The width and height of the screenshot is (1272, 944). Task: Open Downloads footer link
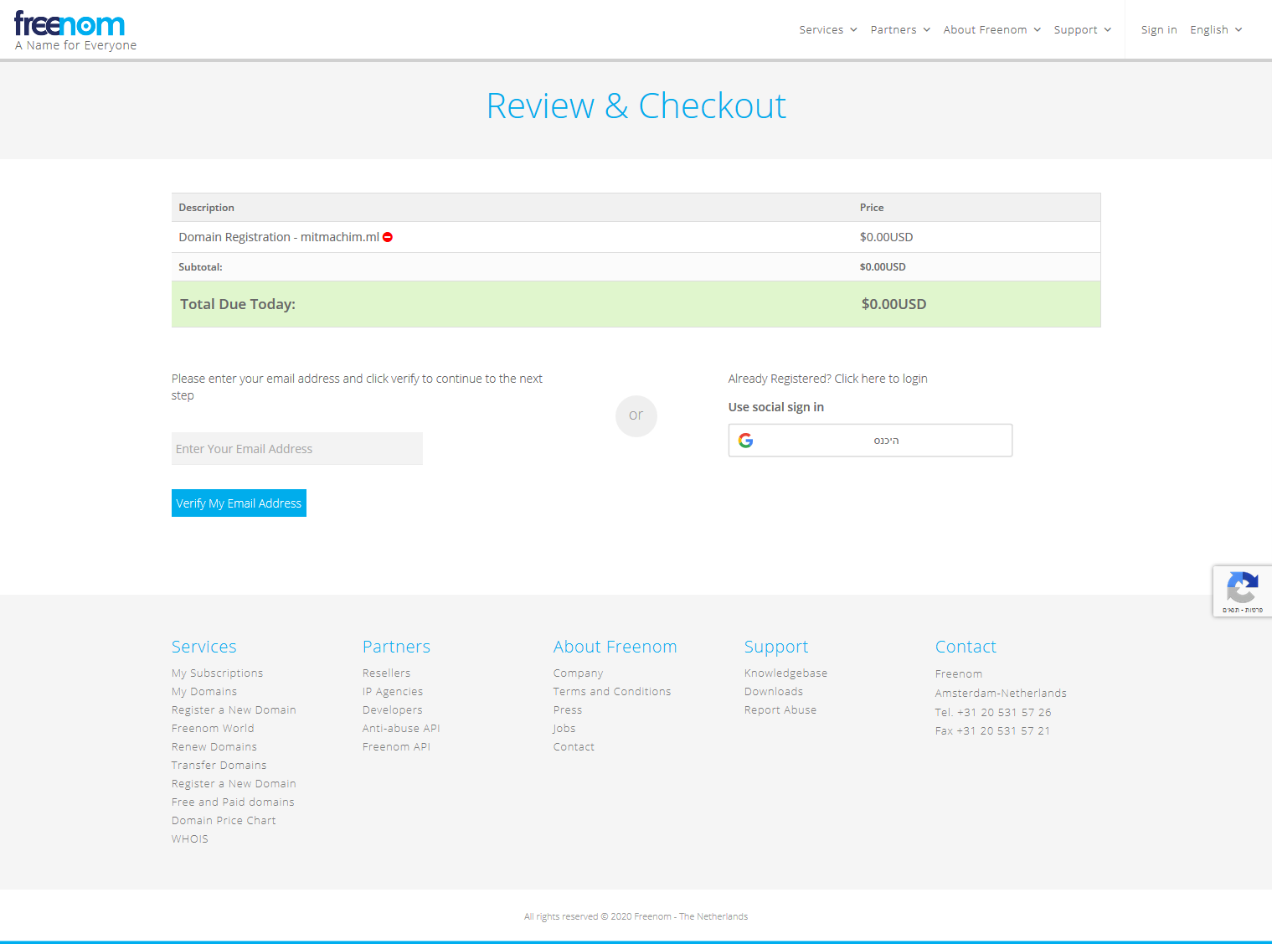click(x=774, y=692)
